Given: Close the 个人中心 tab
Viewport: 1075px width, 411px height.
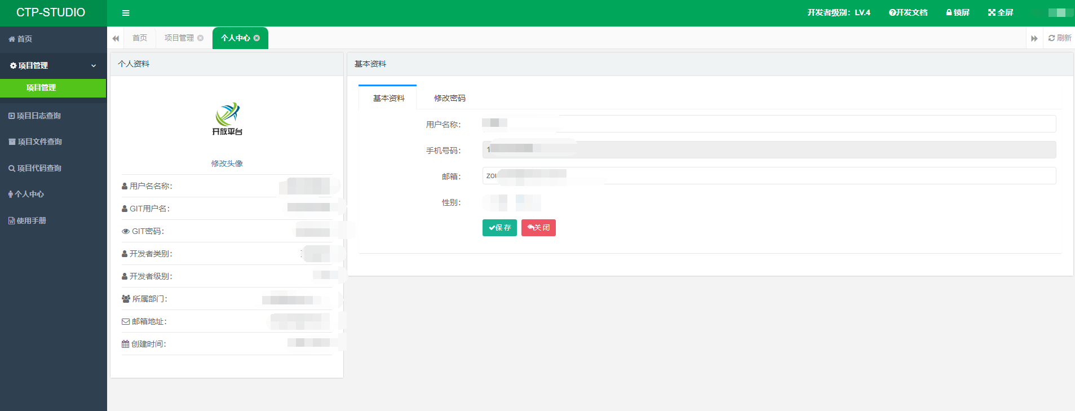Looking at the screenshot, I should click(257, 38).
